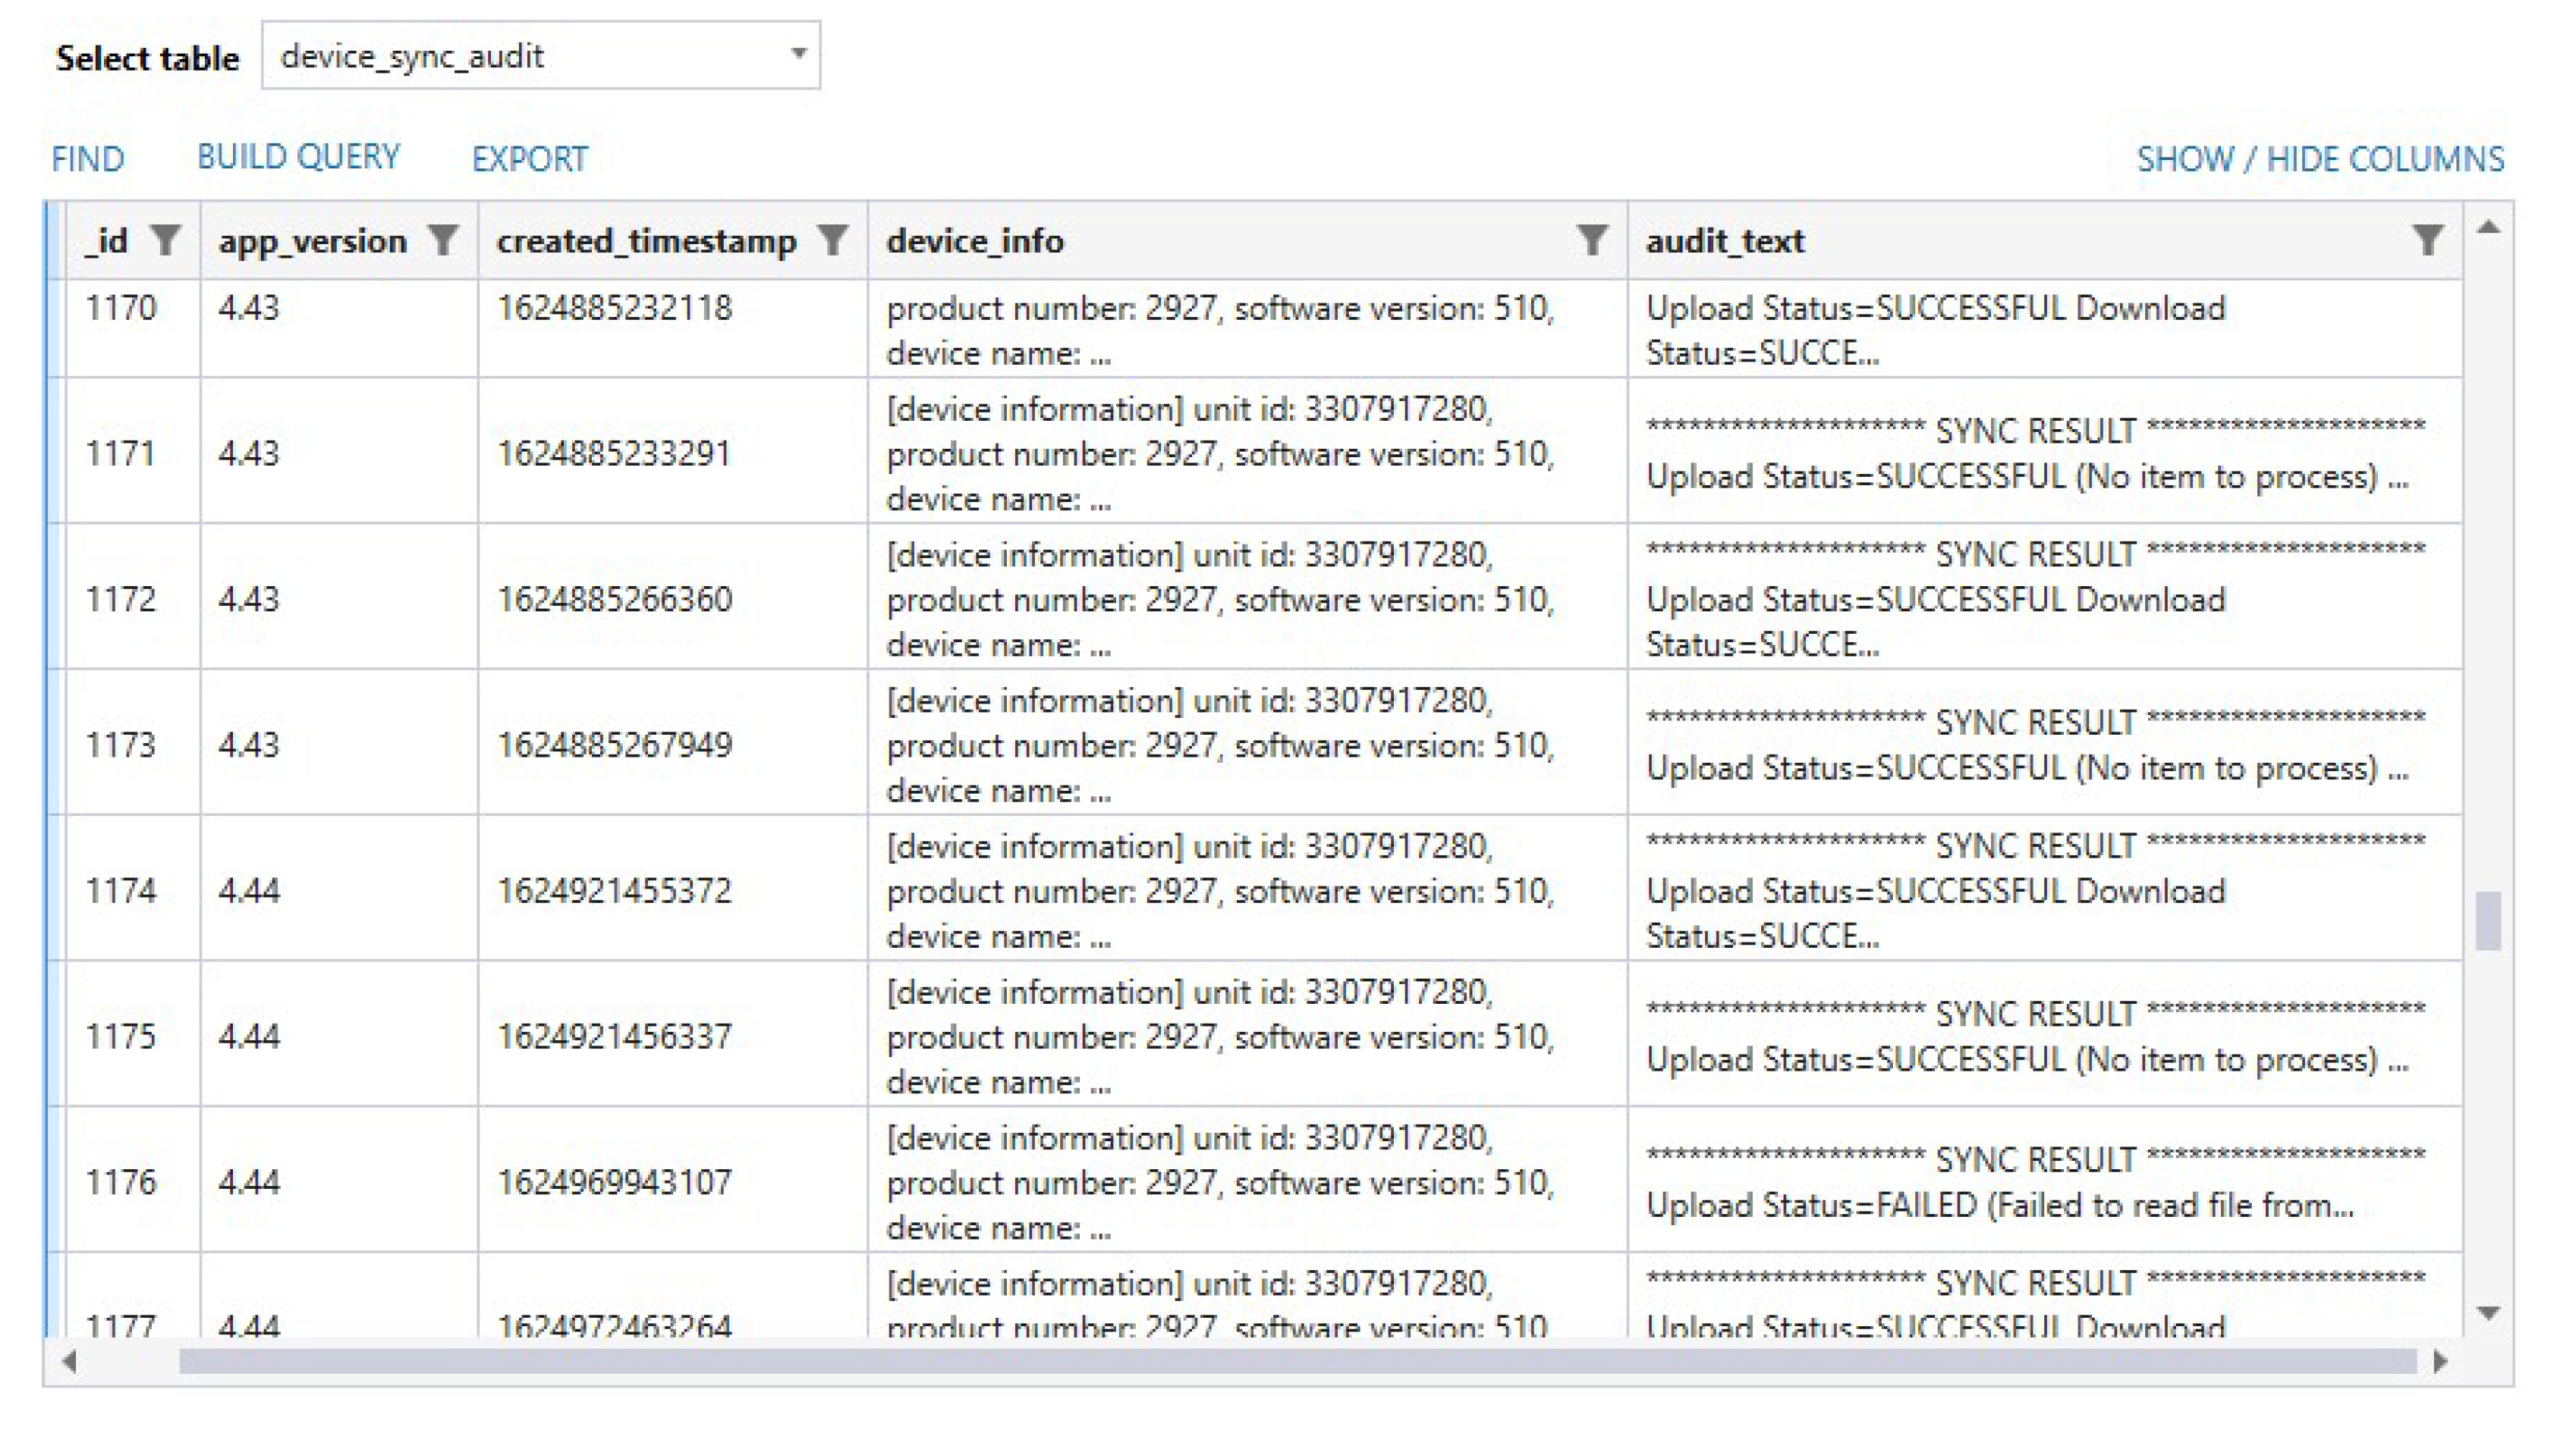The image size is (2576, 1430).
Task: Filter the created_timestamp column
Action: [832, 240]
